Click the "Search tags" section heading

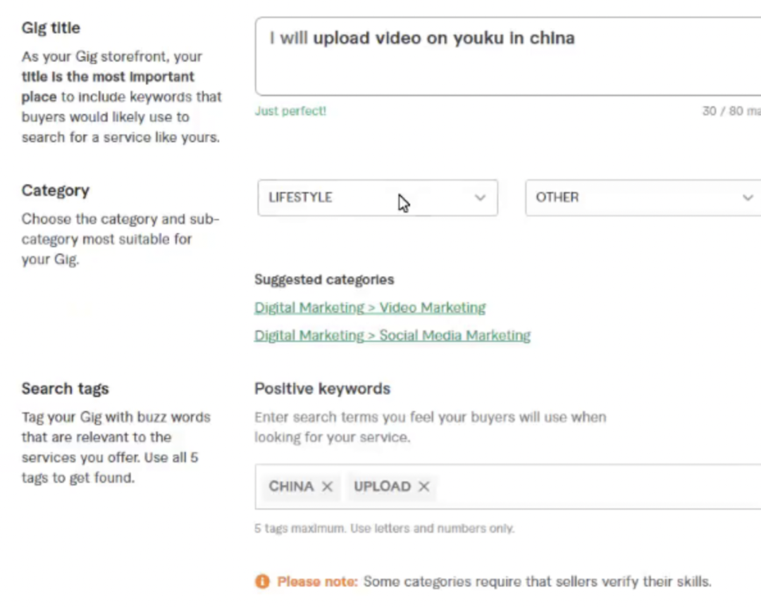coord(65,389)
